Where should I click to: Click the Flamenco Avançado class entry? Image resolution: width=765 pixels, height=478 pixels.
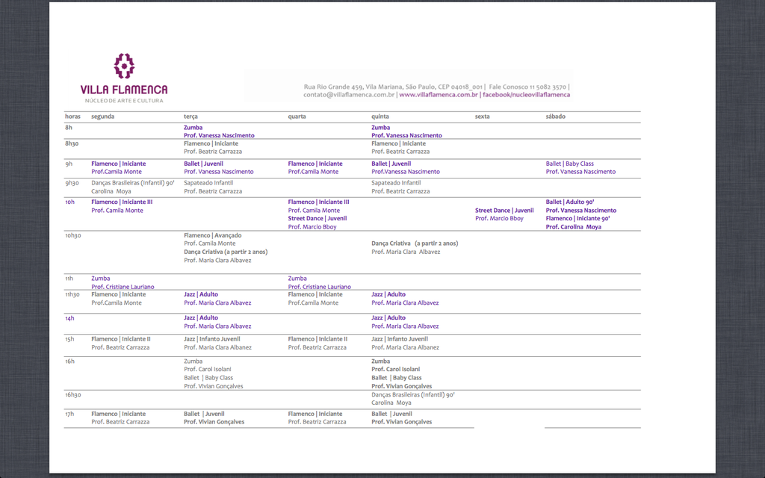(212, 235)
